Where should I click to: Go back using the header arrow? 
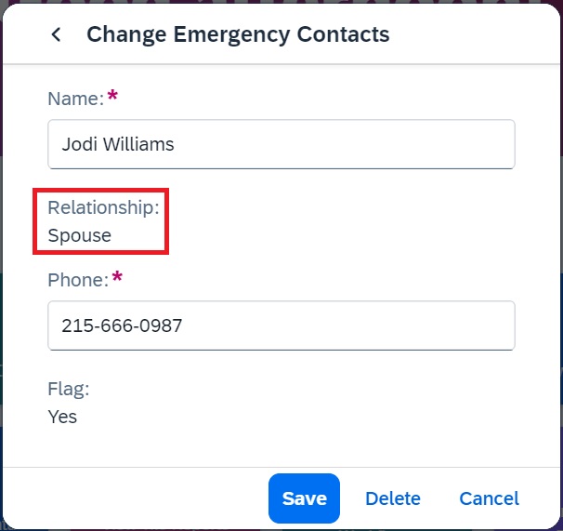[x=56, y=34]
